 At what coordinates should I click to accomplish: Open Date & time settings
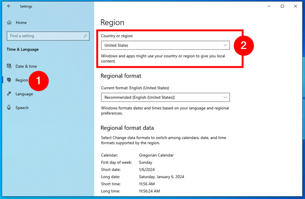[26, 66]
